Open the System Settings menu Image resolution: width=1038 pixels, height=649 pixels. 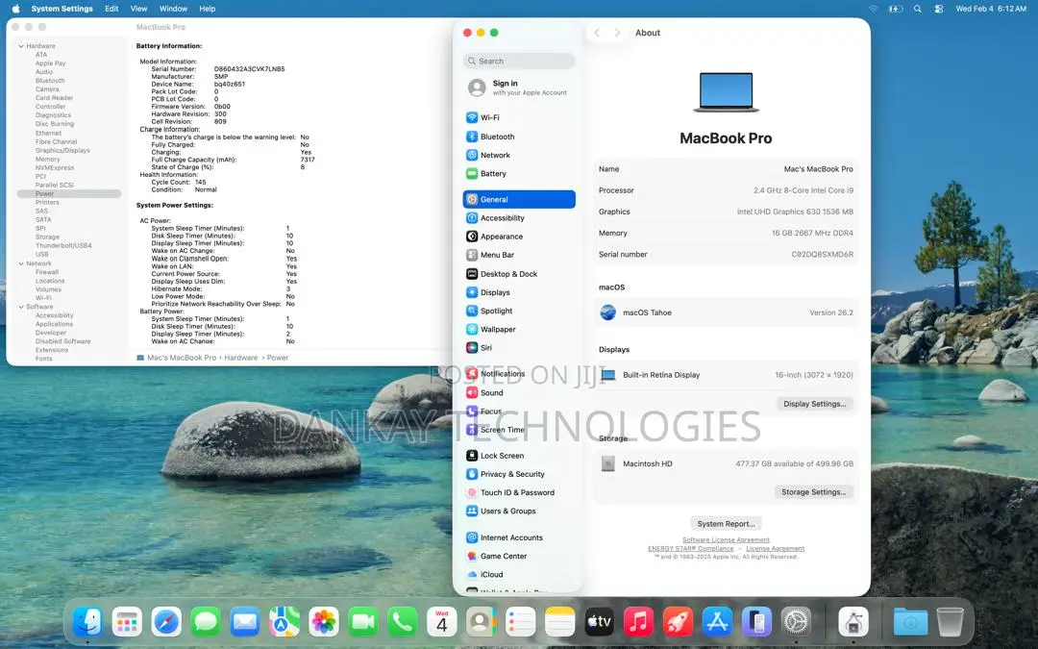point(62,9)
